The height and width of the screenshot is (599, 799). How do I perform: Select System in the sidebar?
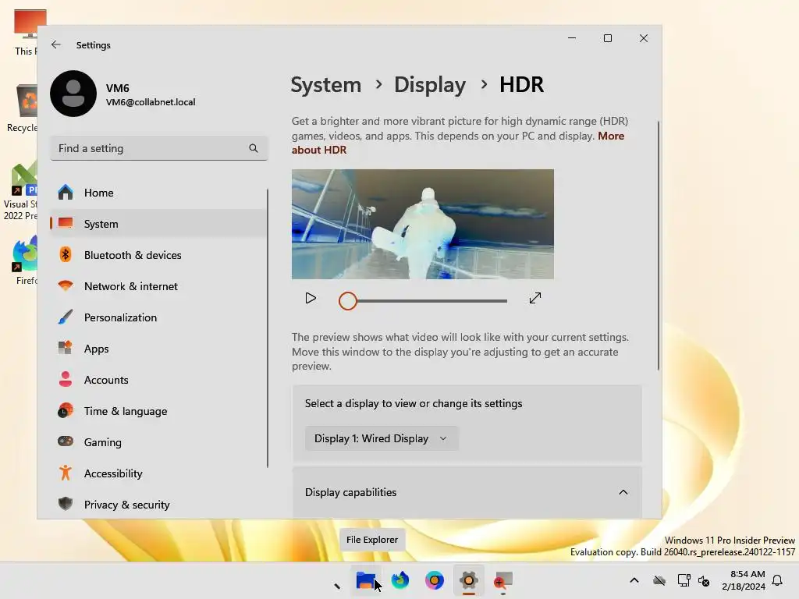(159, 224)
